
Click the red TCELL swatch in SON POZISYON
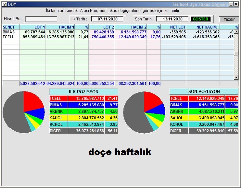(179, 99)
